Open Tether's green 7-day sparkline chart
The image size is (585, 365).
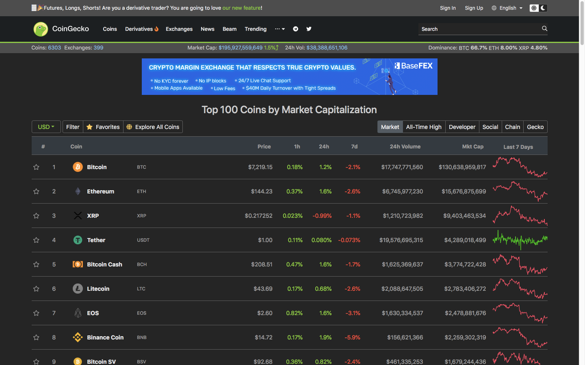click(x=520, y=240)
